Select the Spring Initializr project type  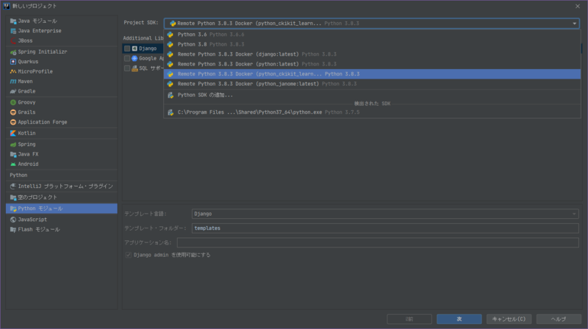(x=62, y=51)
